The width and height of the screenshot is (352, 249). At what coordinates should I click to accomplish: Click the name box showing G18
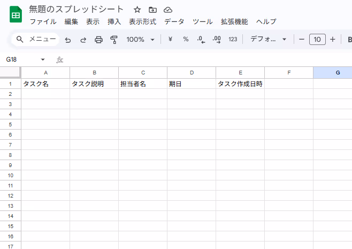11,59
